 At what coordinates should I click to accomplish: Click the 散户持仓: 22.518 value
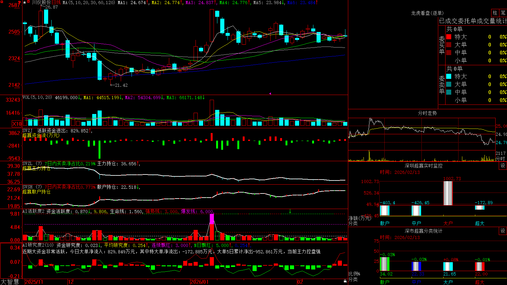click(x=117, y=187)
